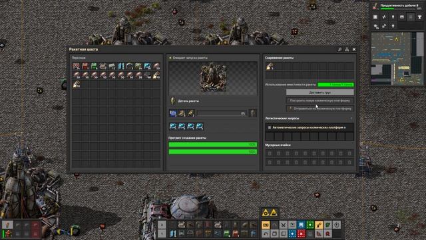Select the rocket part recipe icon
Screen dimensions: 426x240
pyautogui.click(x=173, y=101)
